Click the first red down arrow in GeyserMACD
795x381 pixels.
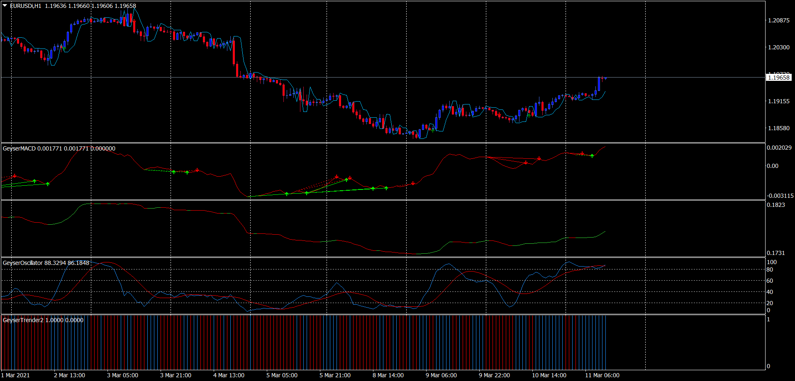point(15,176)
